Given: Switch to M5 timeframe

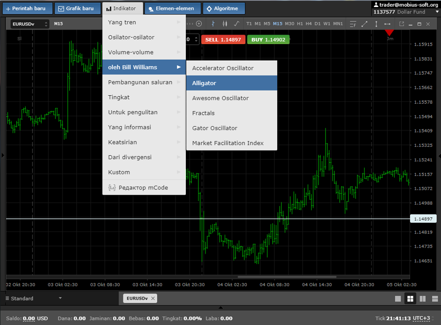Looking at the screenshot, I should 267,24.
